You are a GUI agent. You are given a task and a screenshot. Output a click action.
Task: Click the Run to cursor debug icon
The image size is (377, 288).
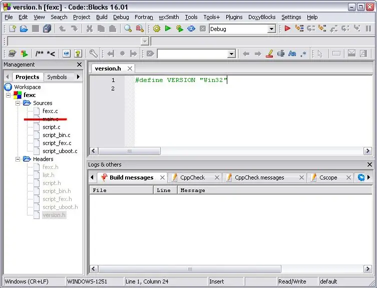tap(299, 28)
